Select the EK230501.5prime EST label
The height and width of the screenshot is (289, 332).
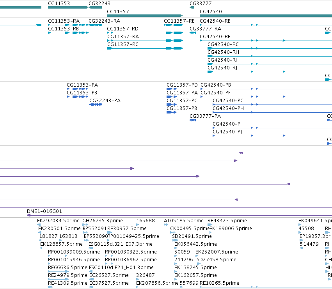pyautogui.click(x=59, y=229)
